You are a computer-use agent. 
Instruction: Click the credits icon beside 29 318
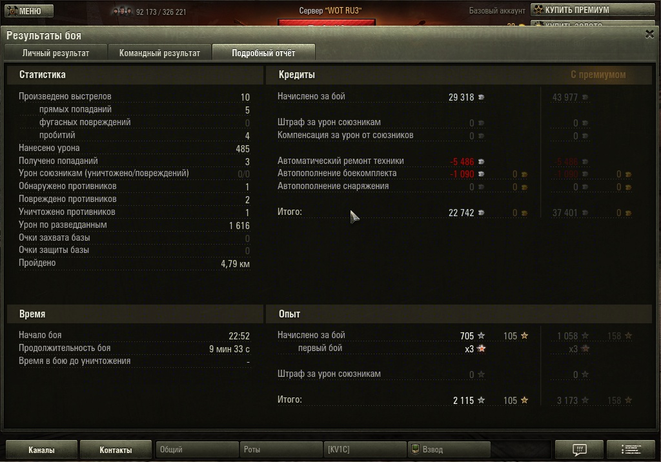tap(481, 97)
